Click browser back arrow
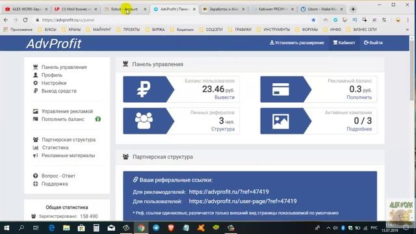 6,20
